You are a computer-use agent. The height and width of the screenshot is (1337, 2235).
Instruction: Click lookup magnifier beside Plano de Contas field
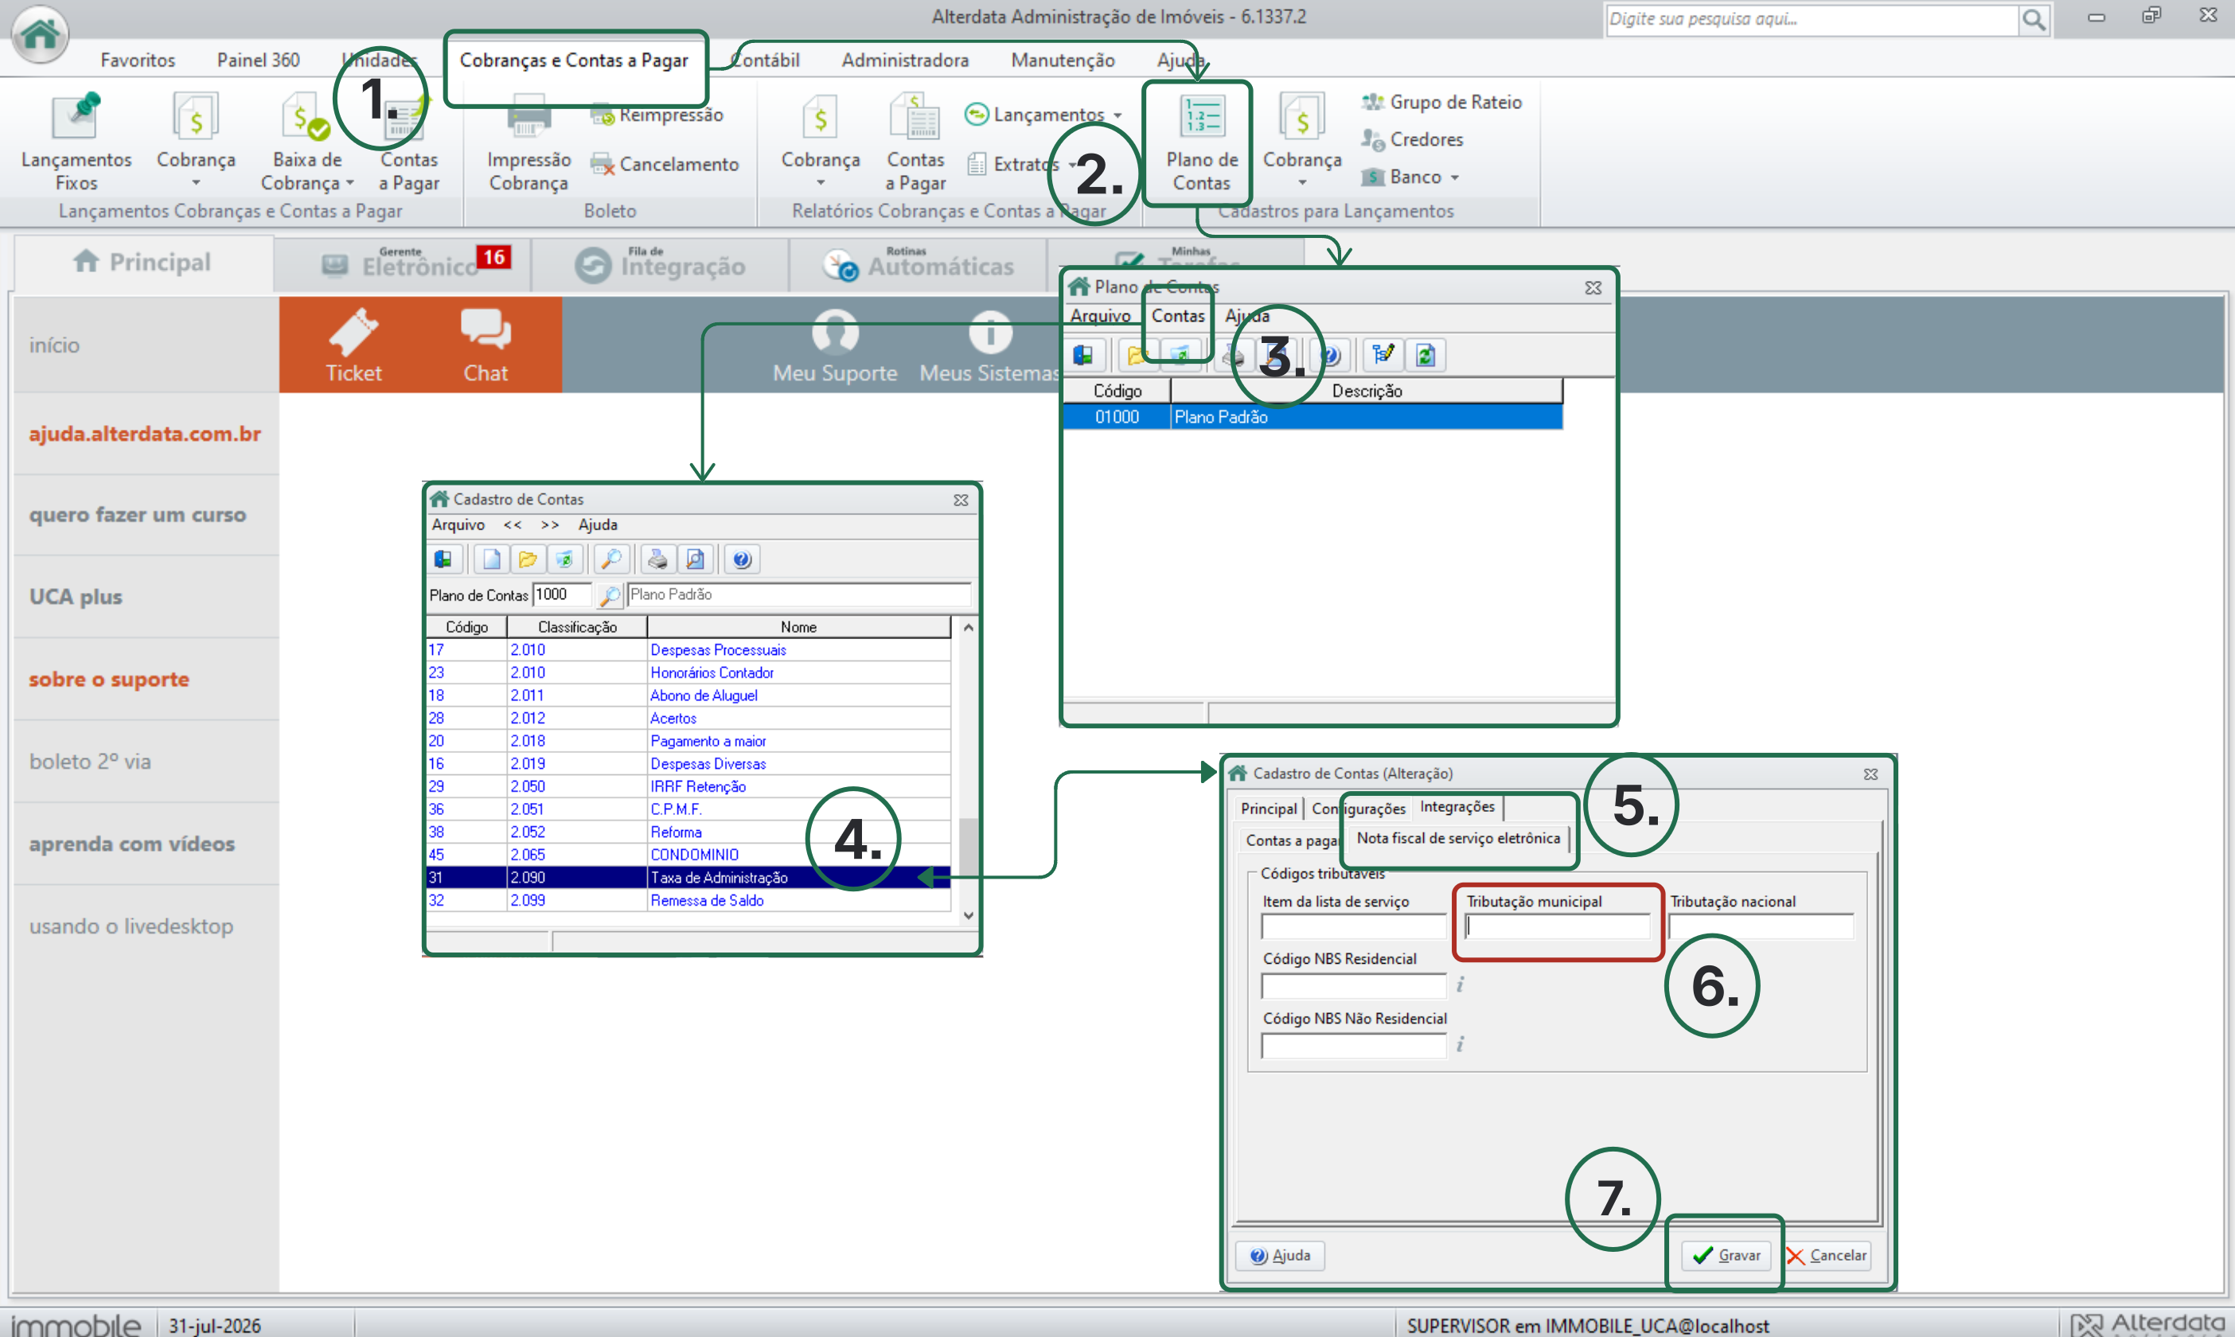point(610,594)
